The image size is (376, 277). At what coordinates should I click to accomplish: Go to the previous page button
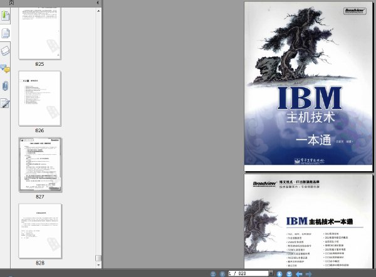pos(222,274)
